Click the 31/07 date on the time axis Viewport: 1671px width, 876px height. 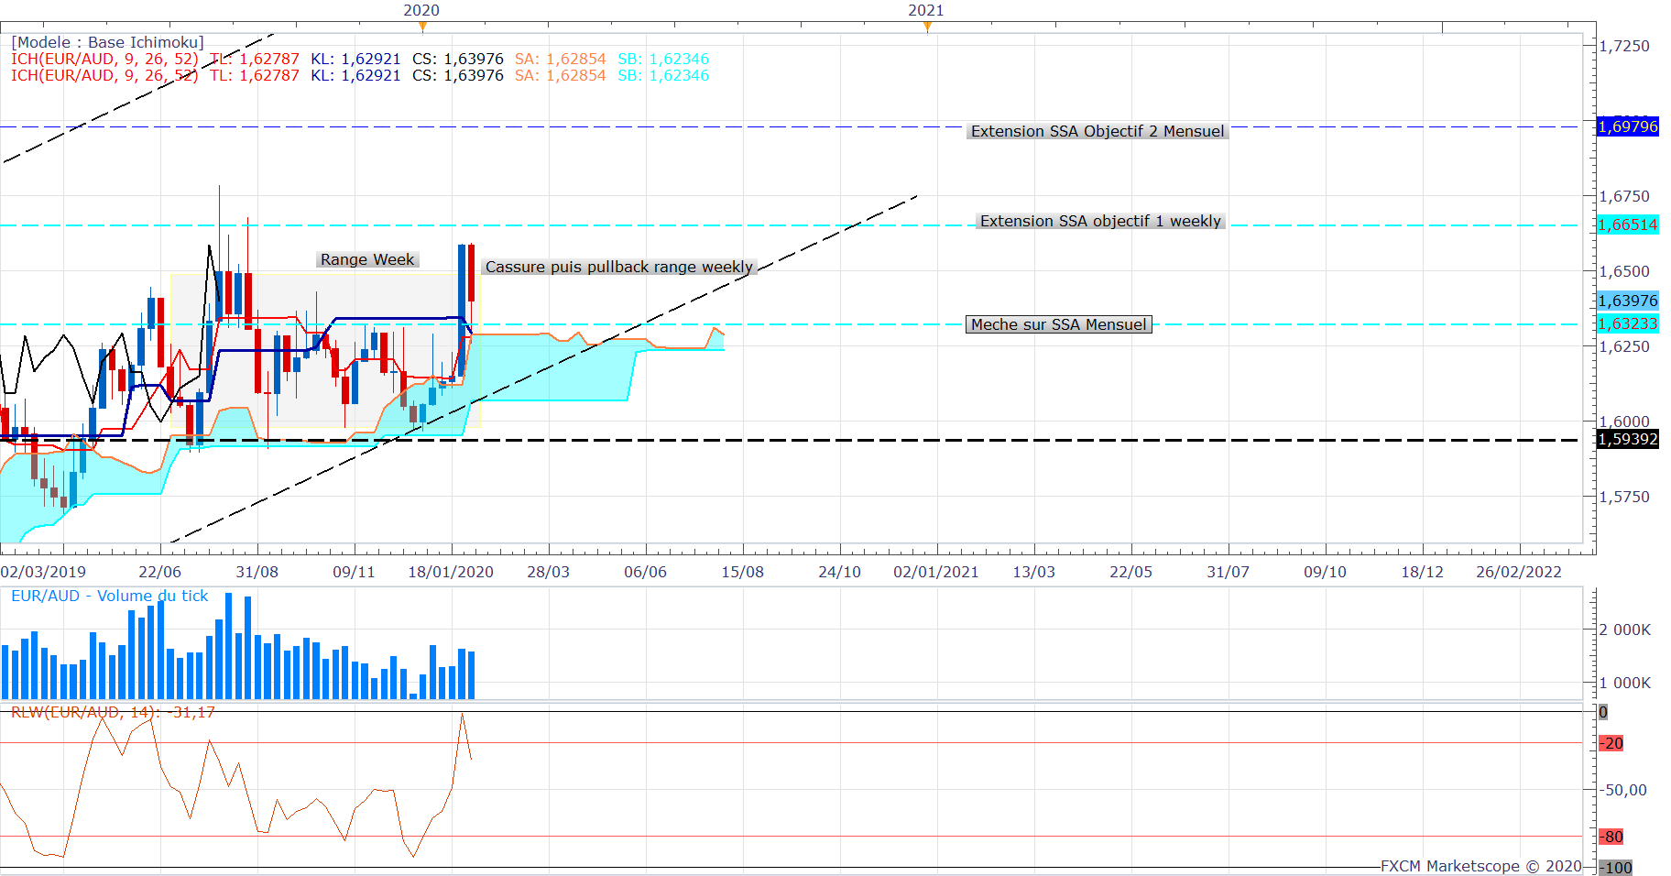(x=1229, y=572)
